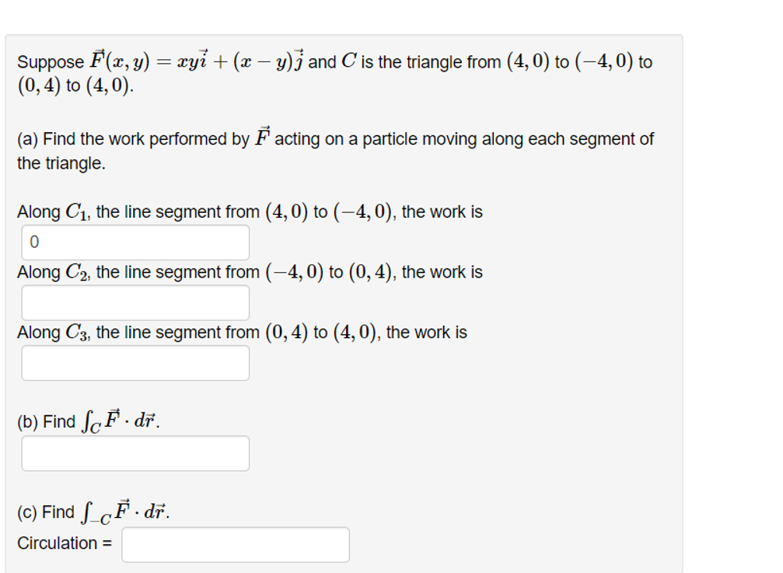Click the part (a) instruction text

[x=334, y=138]
